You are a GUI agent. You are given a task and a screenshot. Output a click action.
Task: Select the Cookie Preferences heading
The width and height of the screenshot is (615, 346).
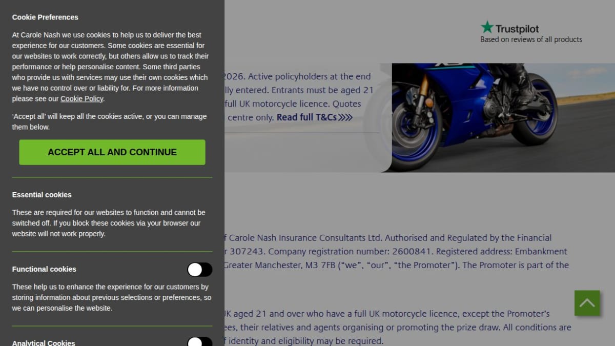point(45,17)
